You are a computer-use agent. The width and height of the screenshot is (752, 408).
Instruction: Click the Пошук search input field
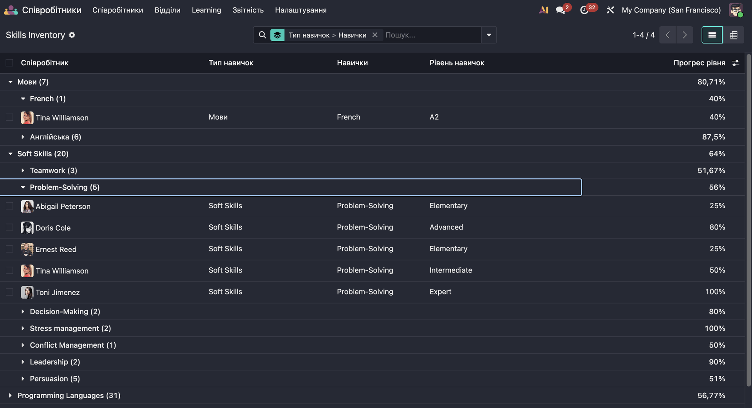431,35
